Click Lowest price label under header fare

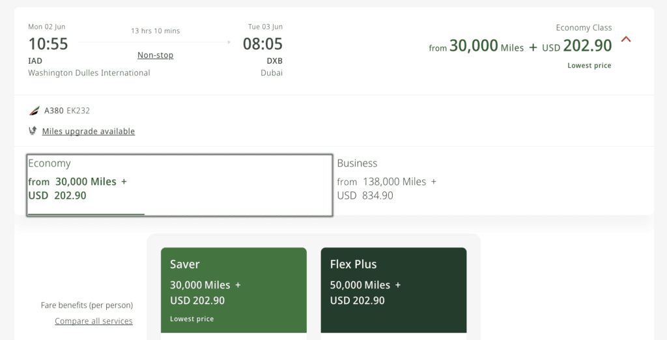(589, 66)
